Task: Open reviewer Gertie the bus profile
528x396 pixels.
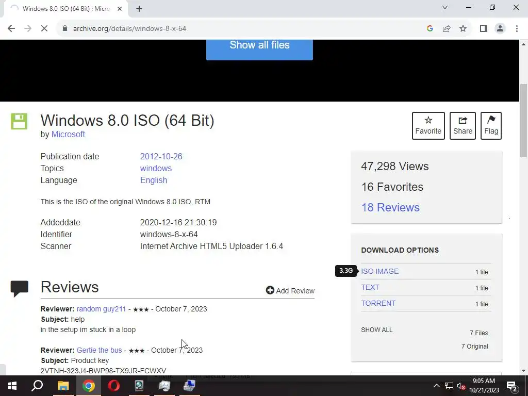Action: [100, 350]
